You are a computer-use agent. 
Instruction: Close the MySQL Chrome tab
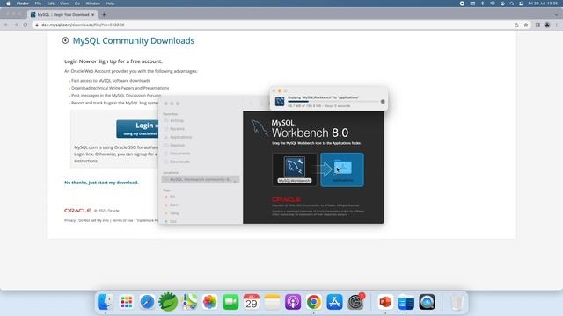(x=93, y=14)
